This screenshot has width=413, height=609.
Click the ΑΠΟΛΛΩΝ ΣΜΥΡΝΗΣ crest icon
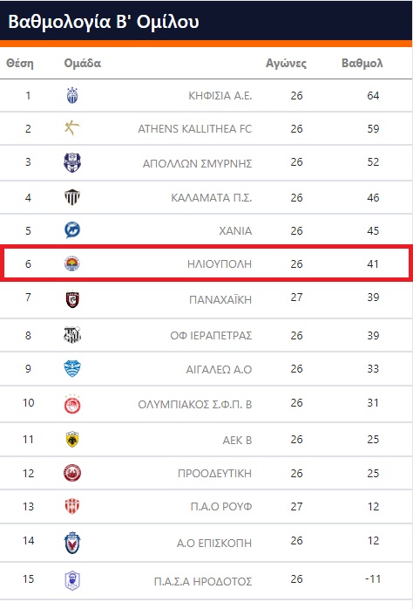coord(72,162)
